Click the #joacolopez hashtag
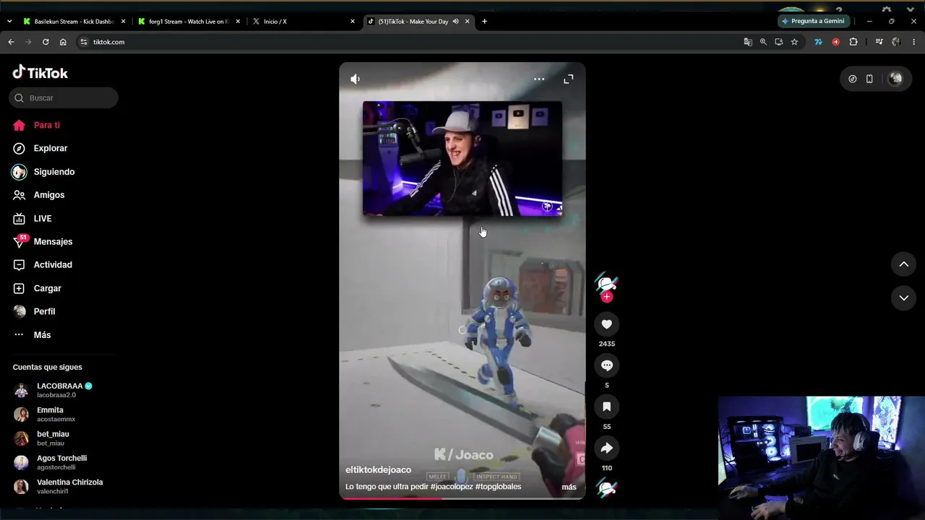Viewport: 925px width, 520px height. tap(452, 487)
